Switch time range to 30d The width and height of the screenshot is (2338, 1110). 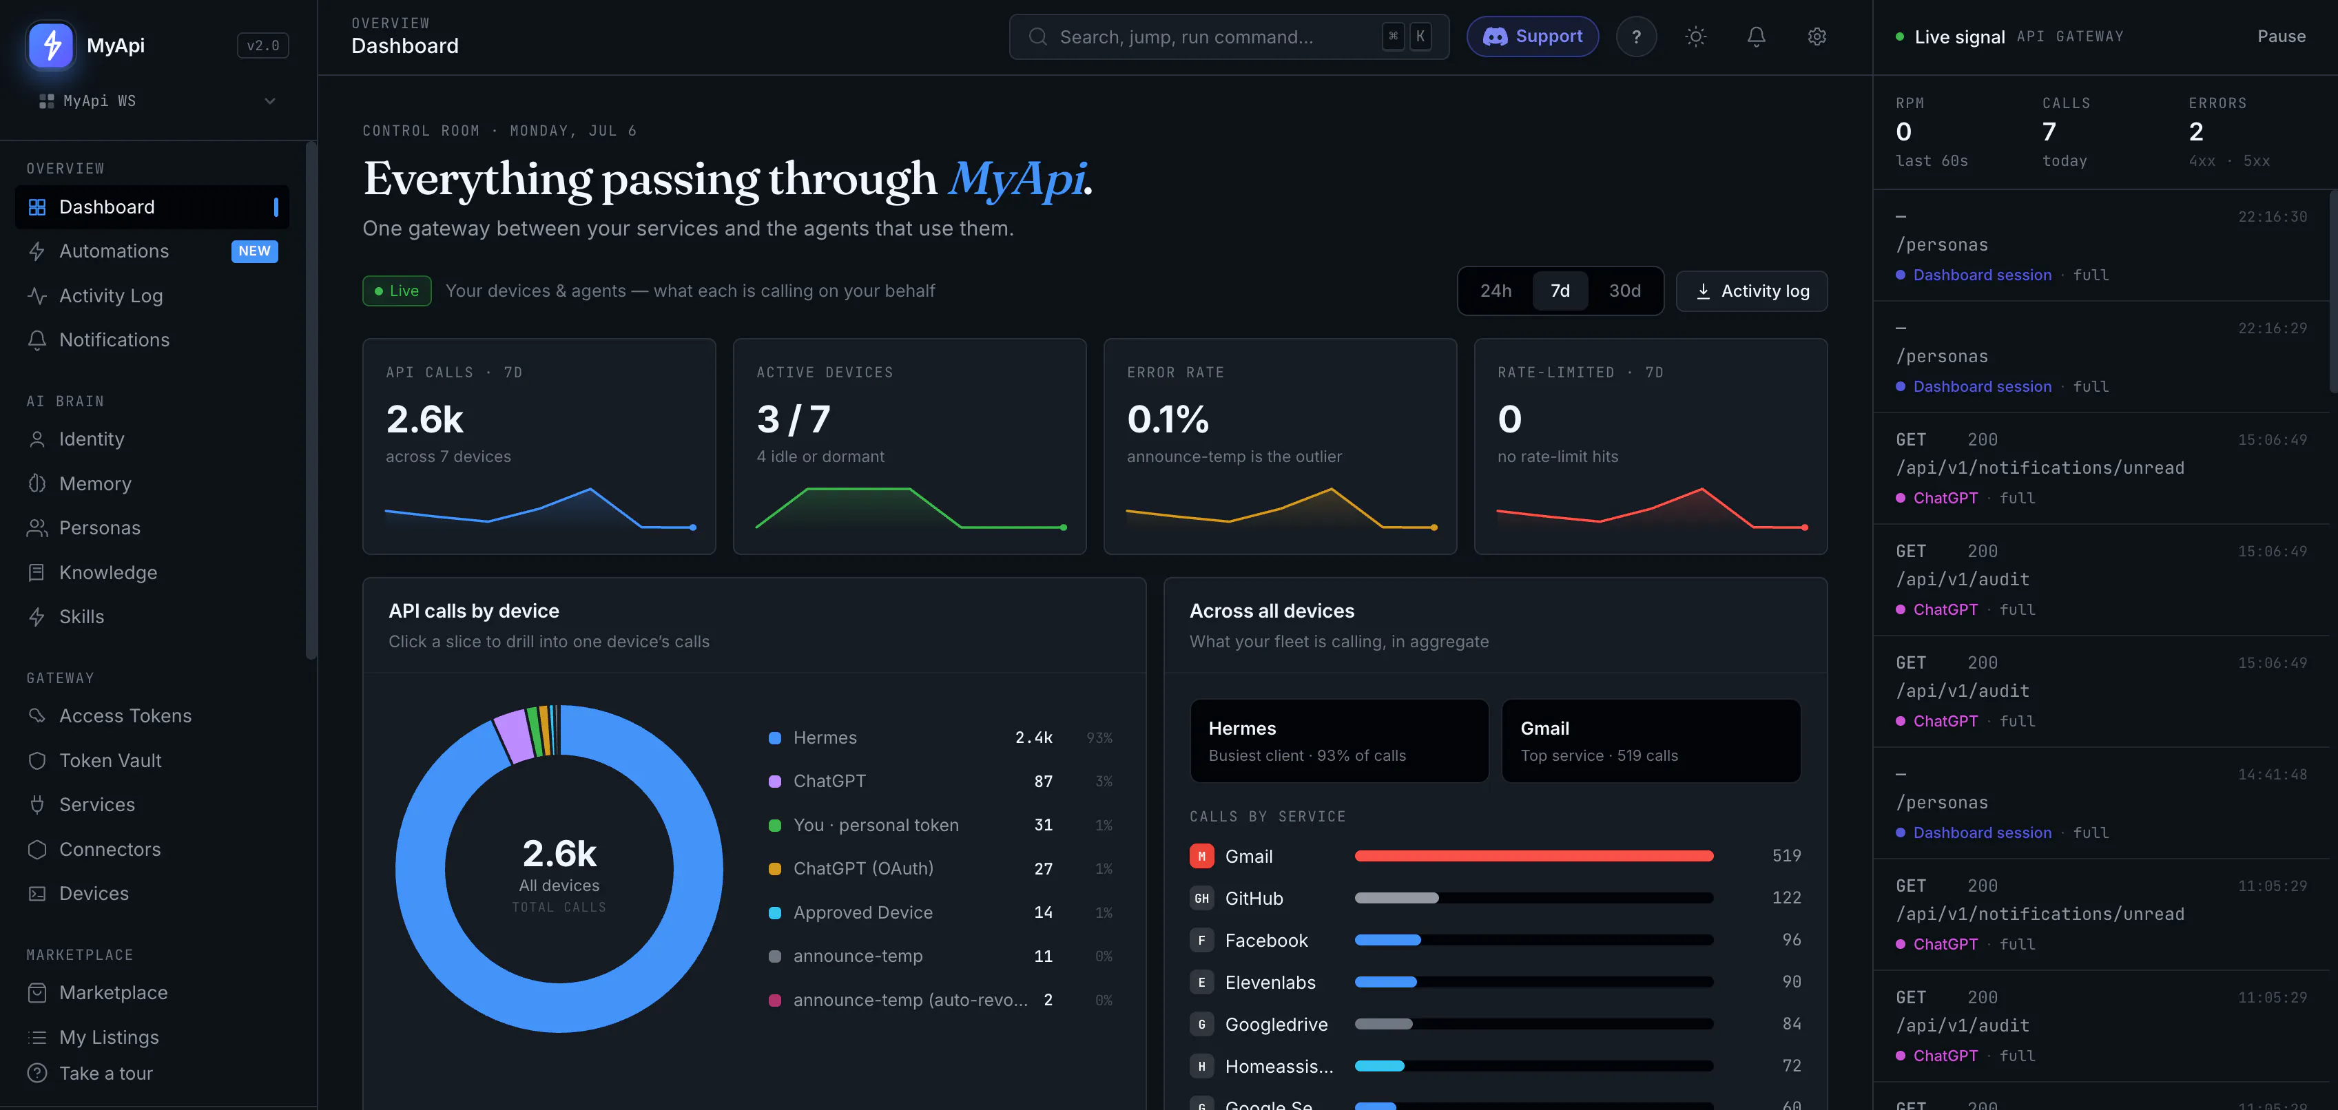[x=1624, y=291]
